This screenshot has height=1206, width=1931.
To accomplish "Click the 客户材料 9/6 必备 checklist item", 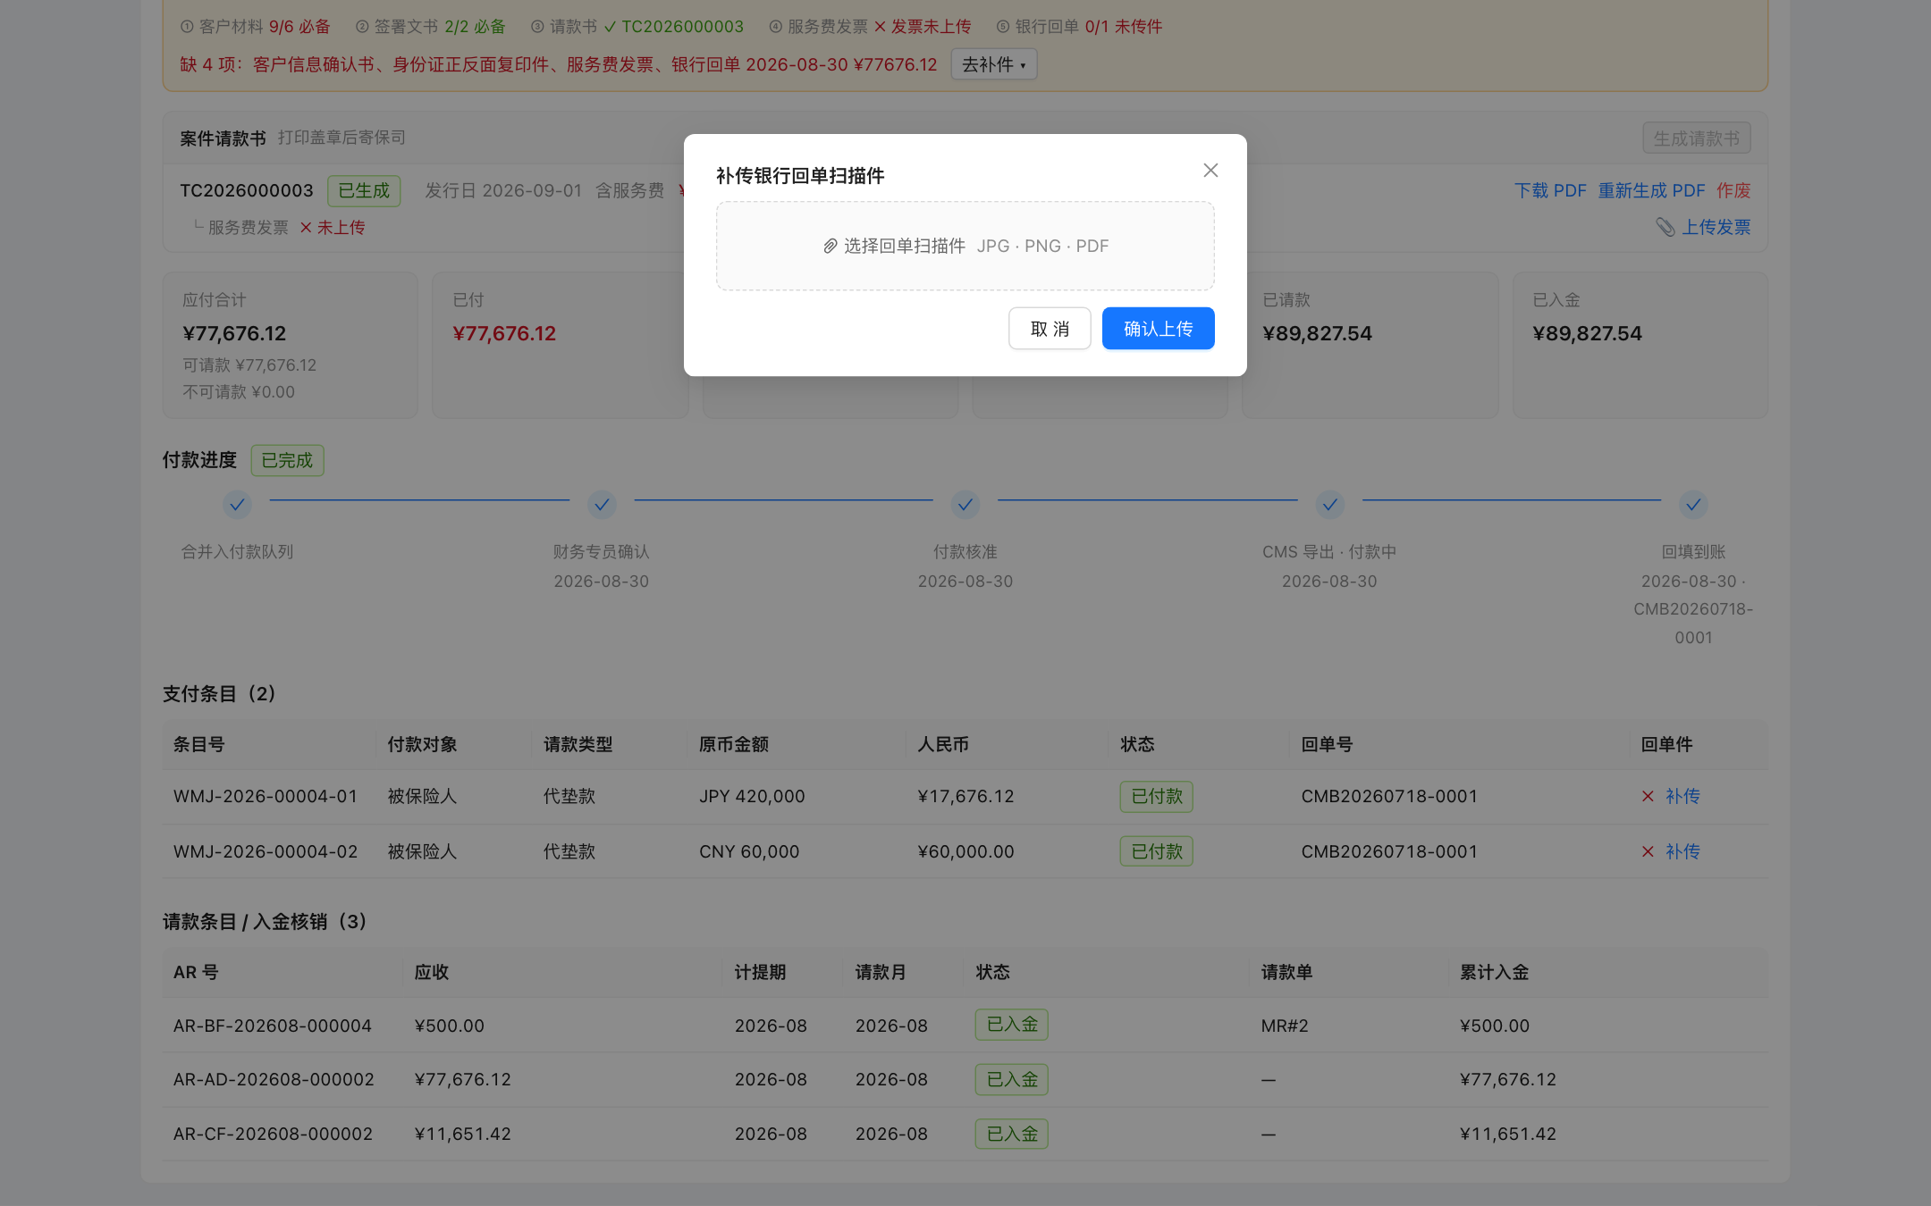I will [x=256, y=27].
